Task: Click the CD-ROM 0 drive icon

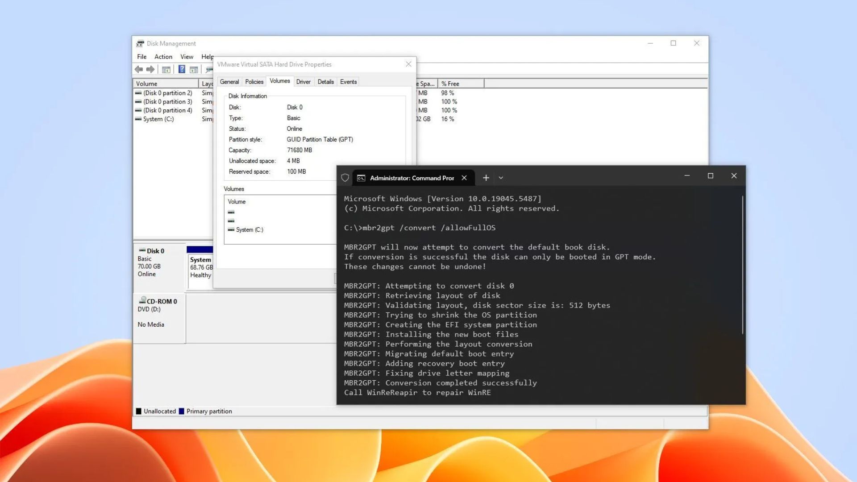Action: (x=142, y=301)
